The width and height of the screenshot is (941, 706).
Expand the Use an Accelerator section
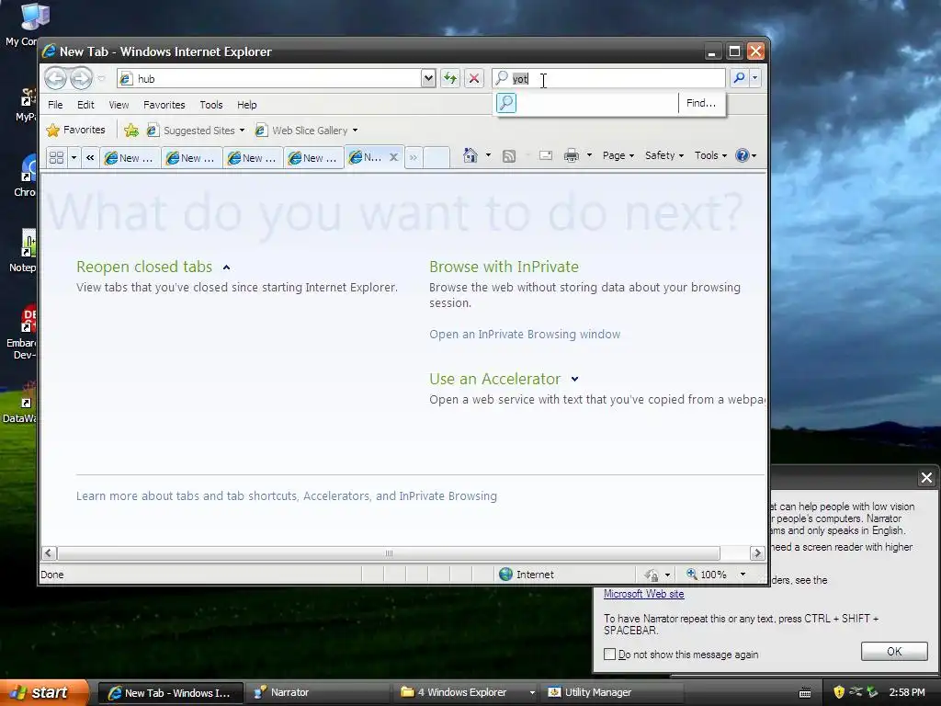[575, 379]
